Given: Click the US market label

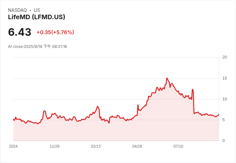Looking at the screenshot, I should 37,10.
